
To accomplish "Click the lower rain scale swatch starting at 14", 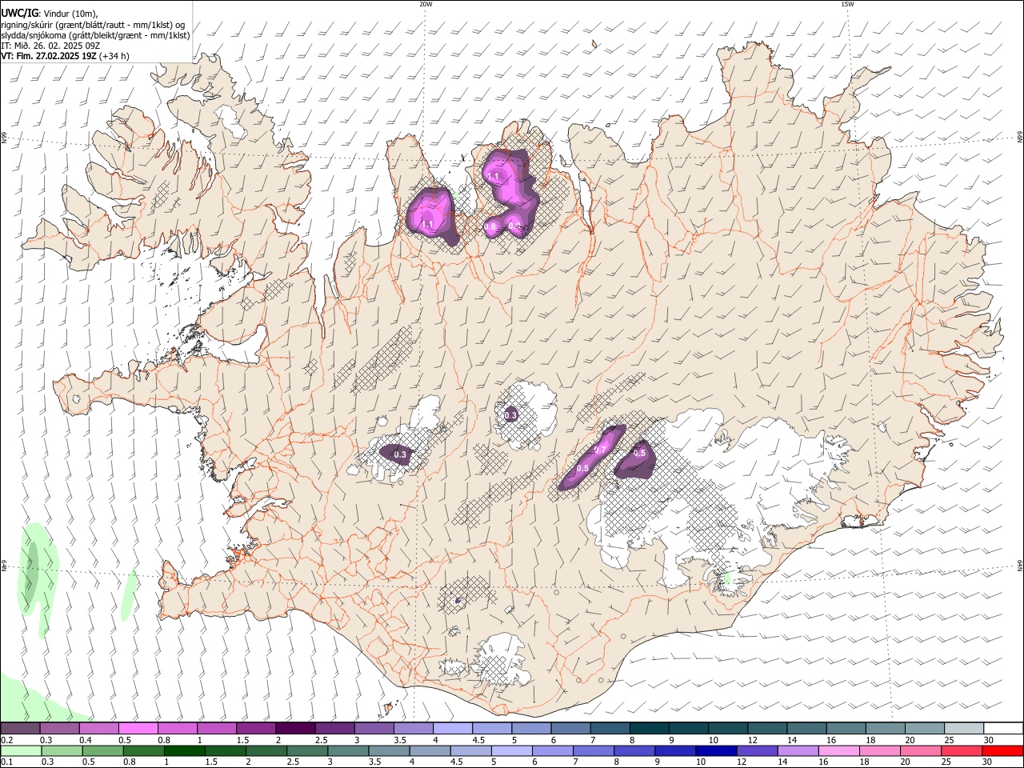I will [x=798, y=751].
